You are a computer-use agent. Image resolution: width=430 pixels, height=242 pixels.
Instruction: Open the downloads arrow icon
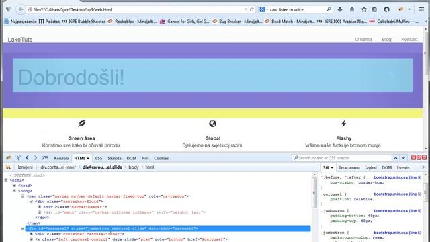340,9
